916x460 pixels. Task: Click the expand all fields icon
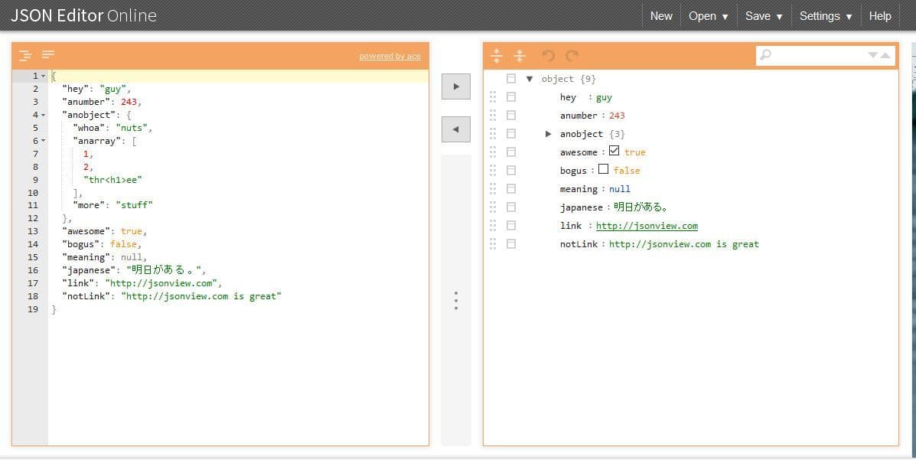(497, 56)
